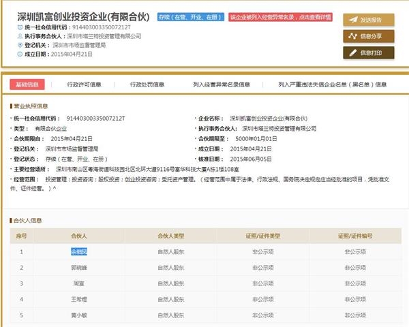Click the person icon beside 执行事务合伙人
Screen dimensions: 409x327
point(19,35)
